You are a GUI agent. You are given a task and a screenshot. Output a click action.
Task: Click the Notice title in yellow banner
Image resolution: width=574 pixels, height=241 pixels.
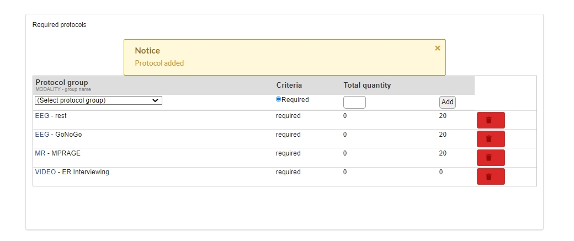tap(147, 51)
